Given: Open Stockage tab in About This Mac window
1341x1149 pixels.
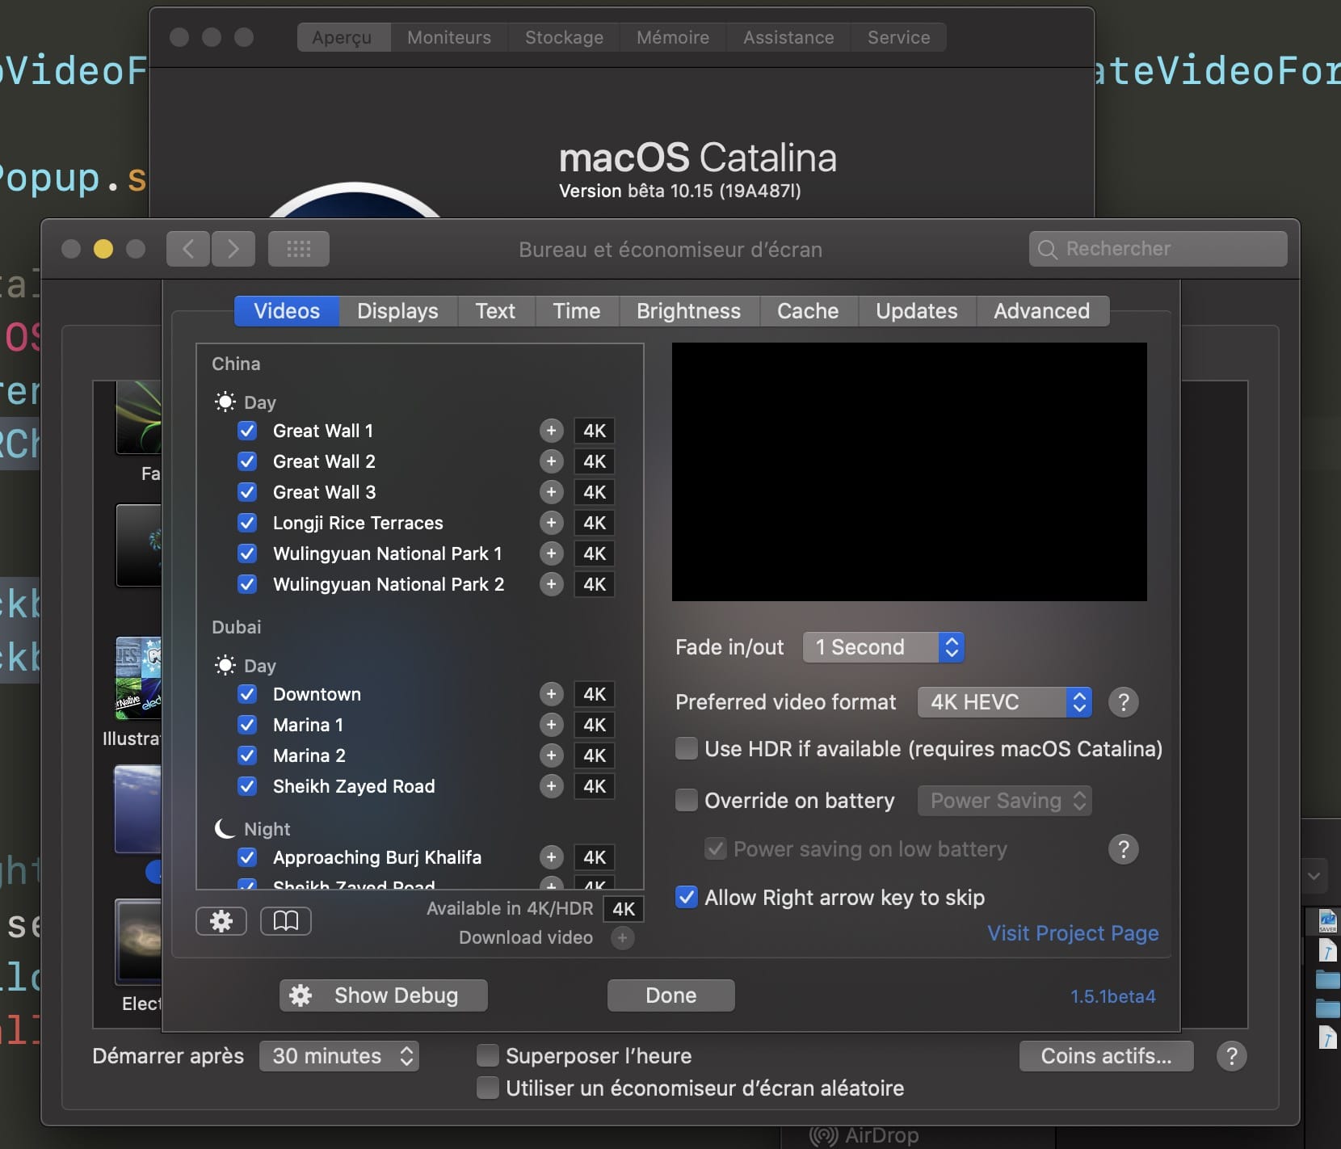Looking at the screenshot, I should pyautogui.click(x=564, y=37).
